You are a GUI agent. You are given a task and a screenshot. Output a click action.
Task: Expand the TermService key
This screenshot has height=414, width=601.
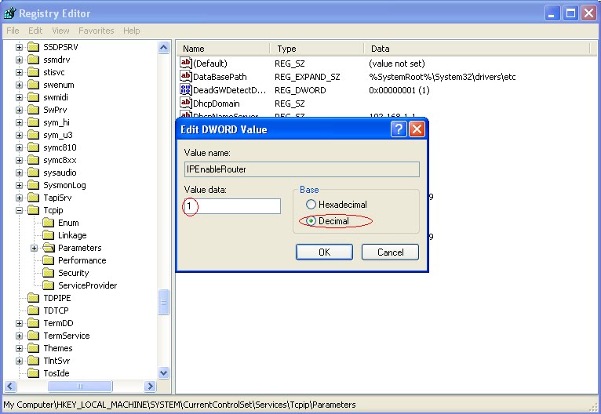tap(19, 336)
